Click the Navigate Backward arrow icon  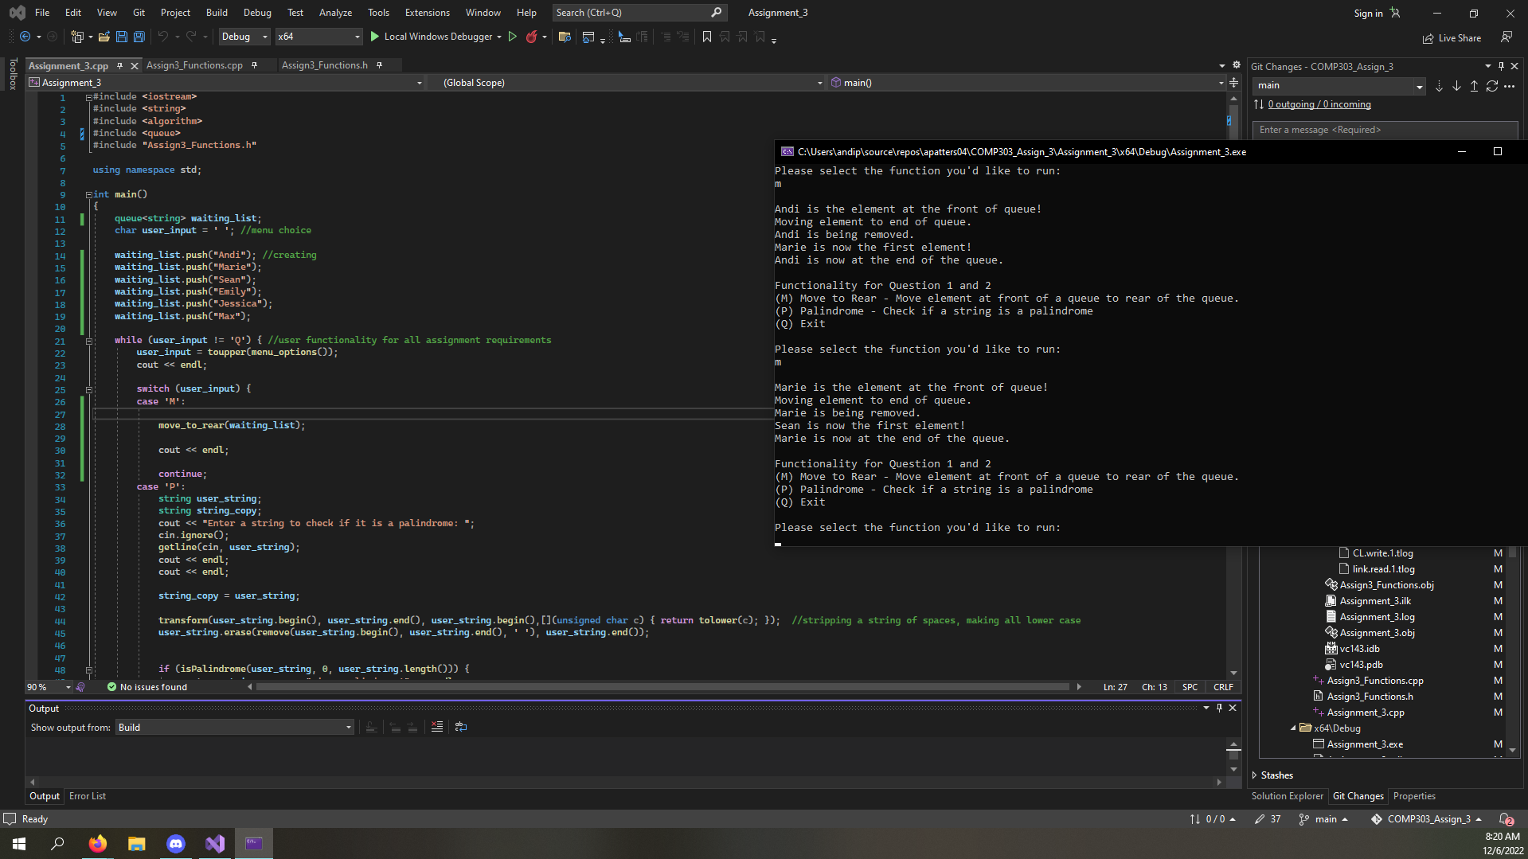(25, 37)
